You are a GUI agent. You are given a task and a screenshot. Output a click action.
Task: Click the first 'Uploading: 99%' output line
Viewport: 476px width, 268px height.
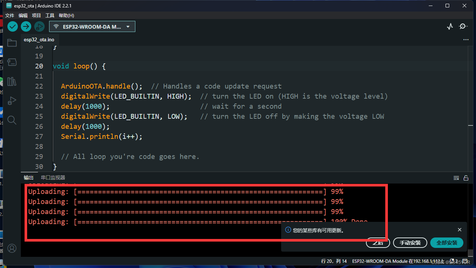tap(186, 192)
